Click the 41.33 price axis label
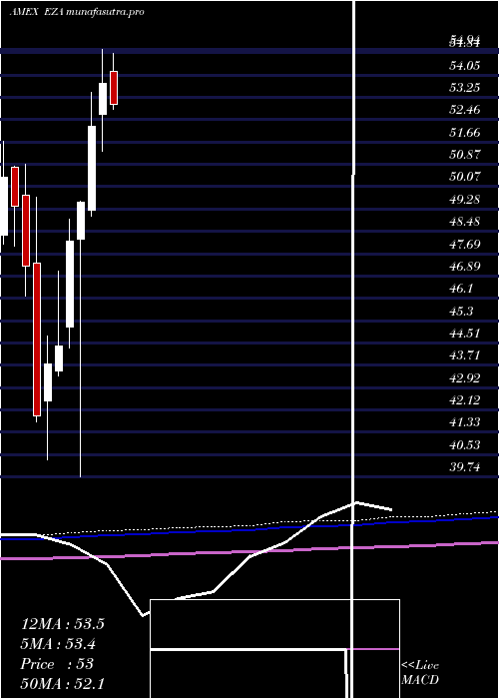499x699 pixels. point(465,422)
